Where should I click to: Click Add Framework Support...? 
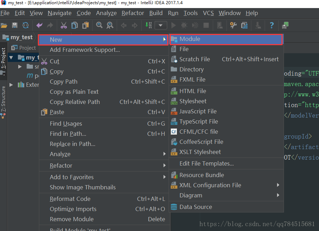pyautogui.click(x=104, y=50)
